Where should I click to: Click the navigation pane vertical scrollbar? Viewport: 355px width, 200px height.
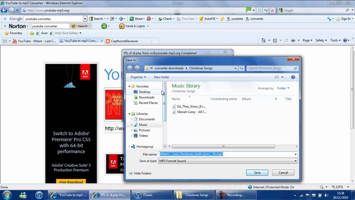pyautogui.click(x=164, y=103)
